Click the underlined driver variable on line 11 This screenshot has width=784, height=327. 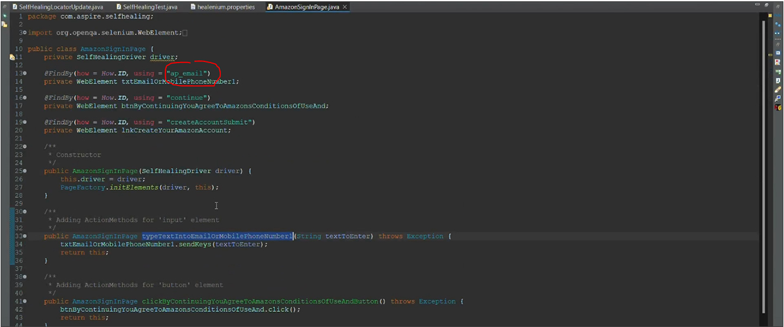(x=162, y=57)
